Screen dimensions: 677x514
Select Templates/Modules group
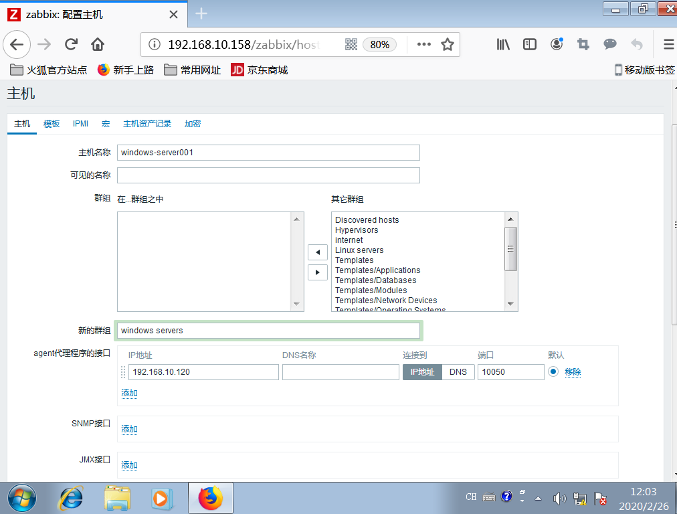pos(371,290)
